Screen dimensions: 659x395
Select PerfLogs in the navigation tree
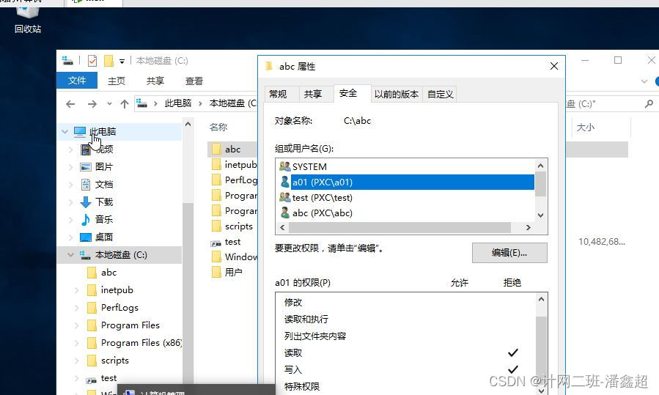(119, 308)
